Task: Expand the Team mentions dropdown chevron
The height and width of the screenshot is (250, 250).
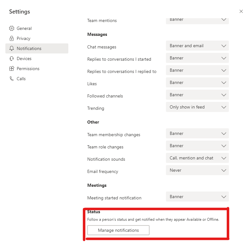Action: coord(224,19)
